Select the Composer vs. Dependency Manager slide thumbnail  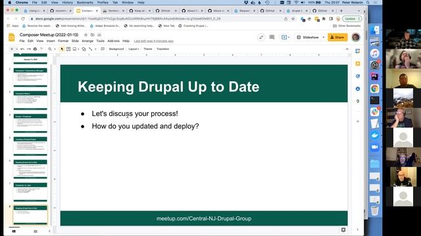pyautogui.click(x=30, y=77)
